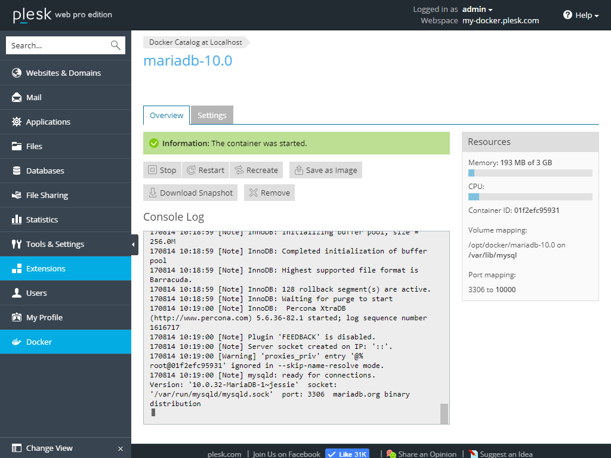This screenshot has height=458, width=611.
Task: Click the My Profile badge icon
Action: 16,317
